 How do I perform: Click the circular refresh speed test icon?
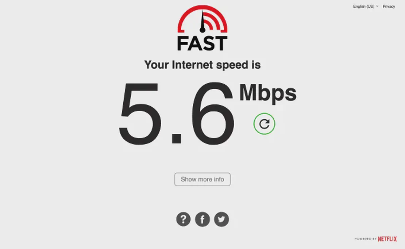tap(264, 124)
